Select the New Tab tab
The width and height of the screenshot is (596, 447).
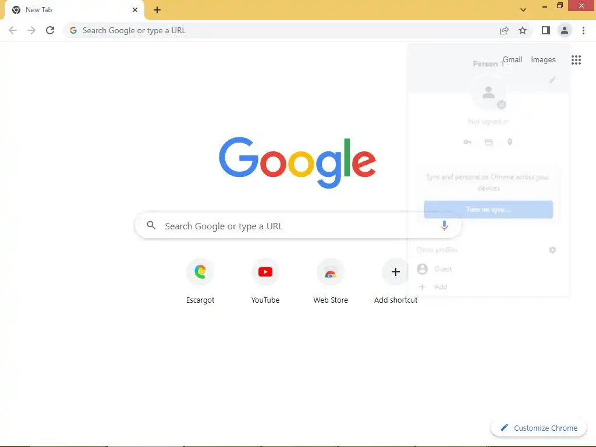(x=74, y=10)
